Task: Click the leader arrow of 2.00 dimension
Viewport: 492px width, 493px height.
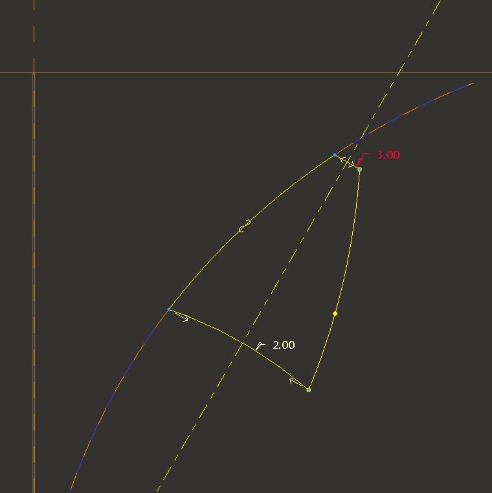Action: [260, 346]
